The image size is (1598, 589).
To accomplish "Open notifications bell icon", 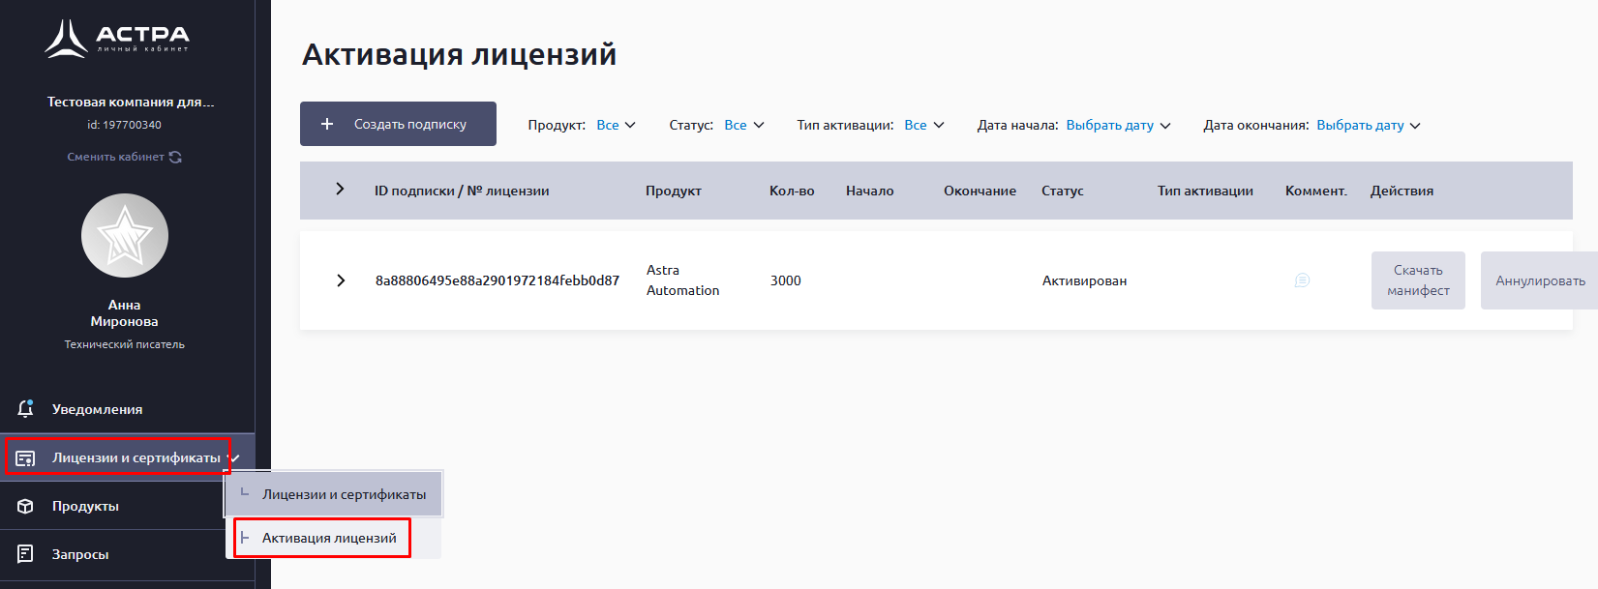I will coord(26,409).
